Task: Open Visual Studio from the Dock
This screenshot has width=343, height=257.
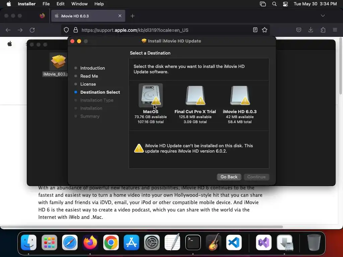Action: (264, 242)
